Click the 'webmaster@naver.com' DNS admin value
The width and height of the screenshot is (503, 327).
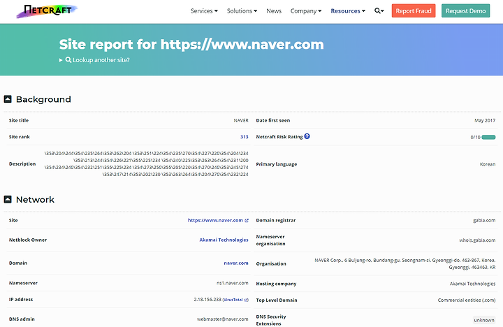pos(222,319)
